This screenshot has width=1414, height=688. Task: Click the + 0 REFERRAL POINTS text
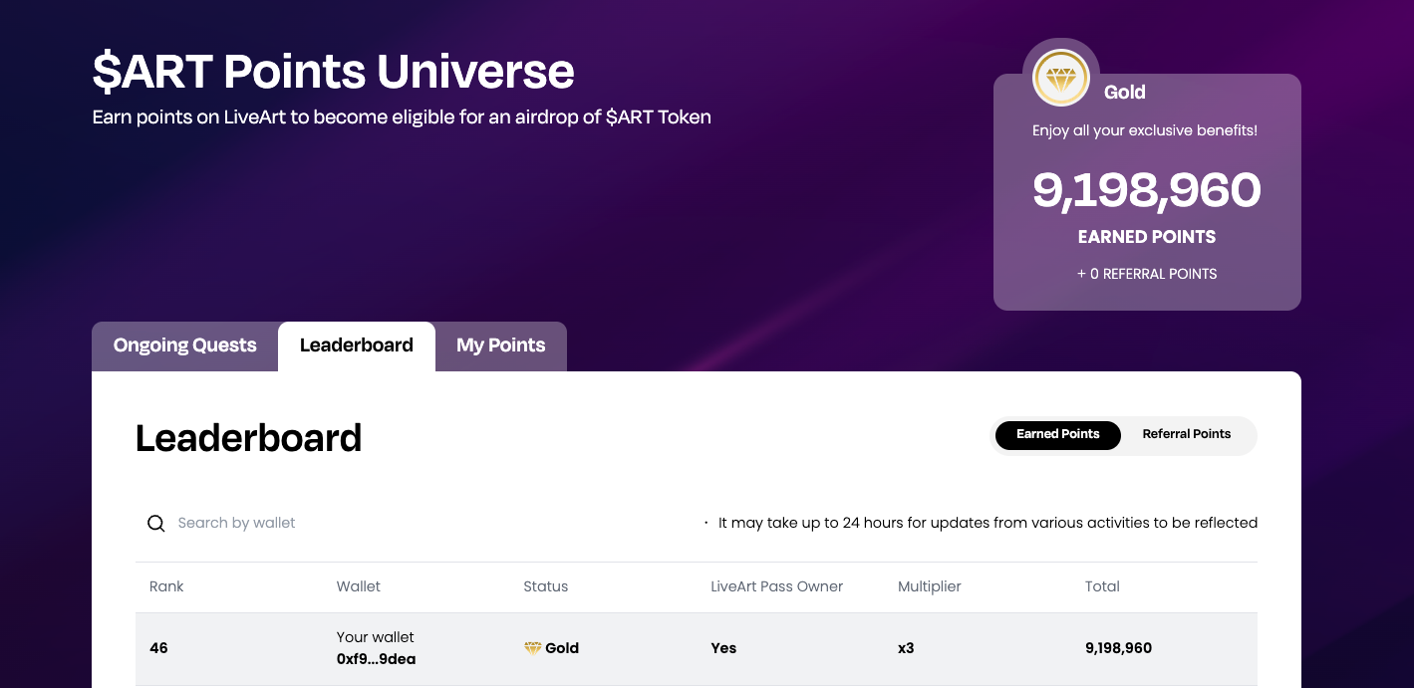point(1147,274)
